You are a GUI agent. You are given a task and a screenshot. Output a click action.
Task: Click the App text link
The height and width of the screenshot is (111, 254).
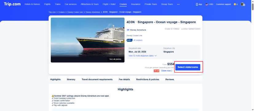200,4
